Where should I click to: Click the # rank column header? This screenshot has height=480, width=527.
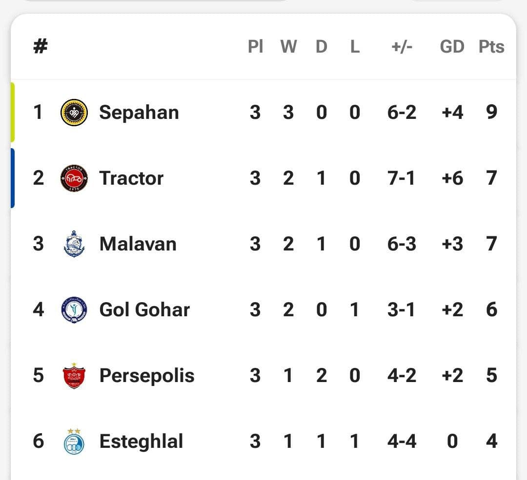41,46
